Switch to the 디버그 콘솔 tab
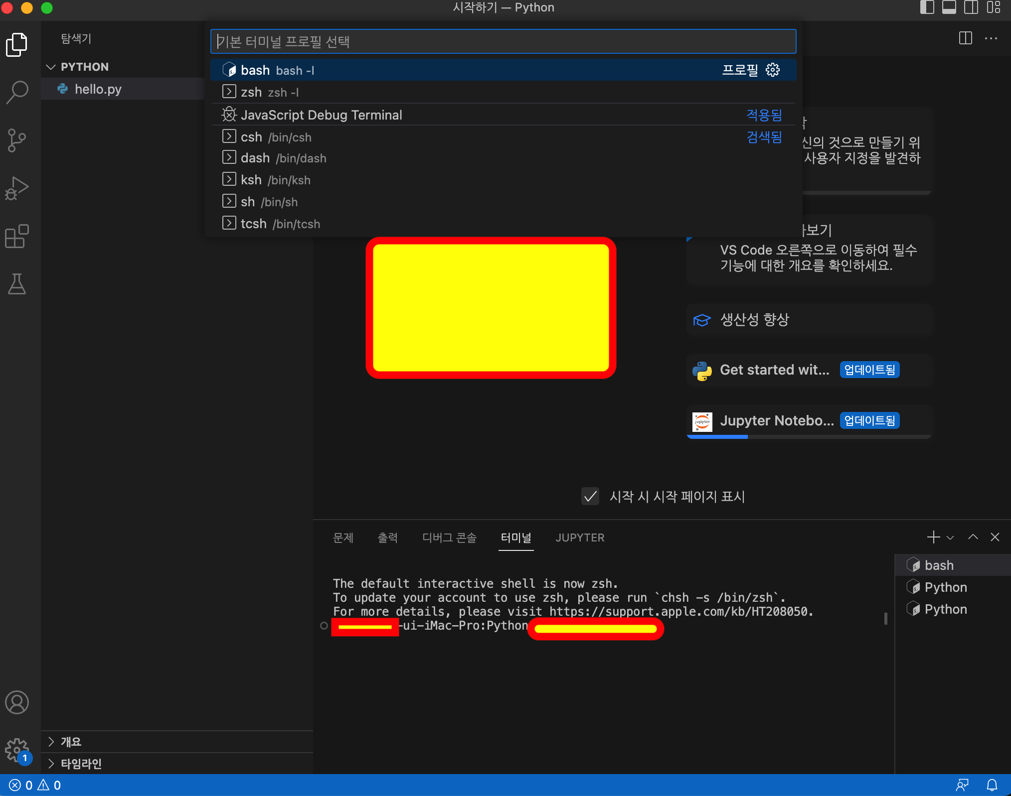This screenshot has width=1011, height=796. click(x=449, y=537)
